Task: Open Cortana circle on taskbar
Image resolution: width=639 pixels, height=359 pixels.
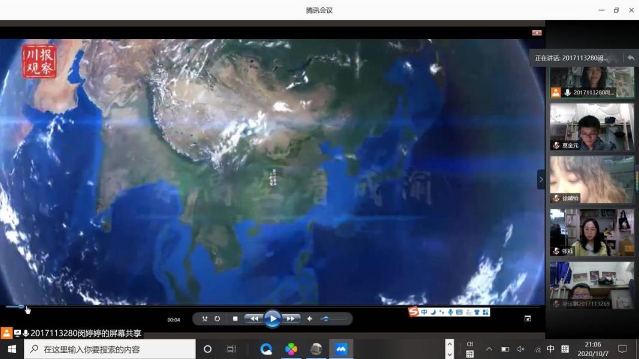Action: point(207,349)
